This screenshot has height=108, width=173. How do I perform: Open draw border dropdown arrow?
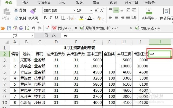point(76,18)
